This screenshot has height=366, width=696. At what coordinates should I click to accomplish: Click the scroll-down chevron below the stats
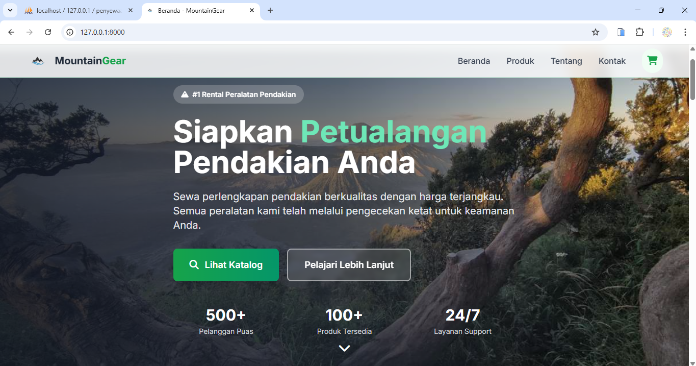pyautogui.click(x=344, y=349)
